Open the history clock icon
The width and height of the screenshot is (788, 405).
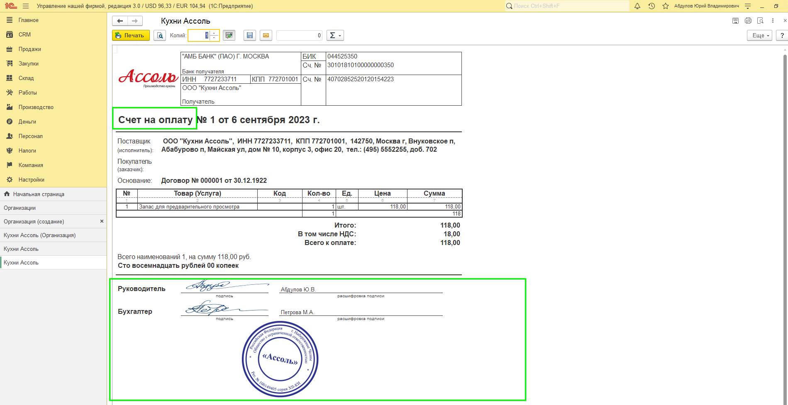[x=651, y=6]
